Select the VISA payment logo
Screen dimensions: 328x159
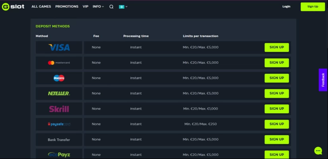coord(59,47)
